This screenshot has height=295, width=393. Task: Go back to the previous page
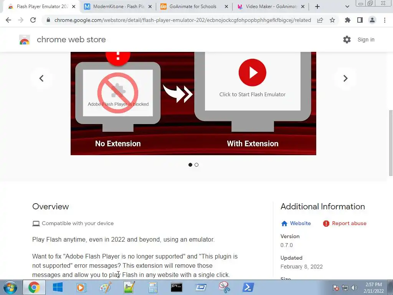point(8,20)
